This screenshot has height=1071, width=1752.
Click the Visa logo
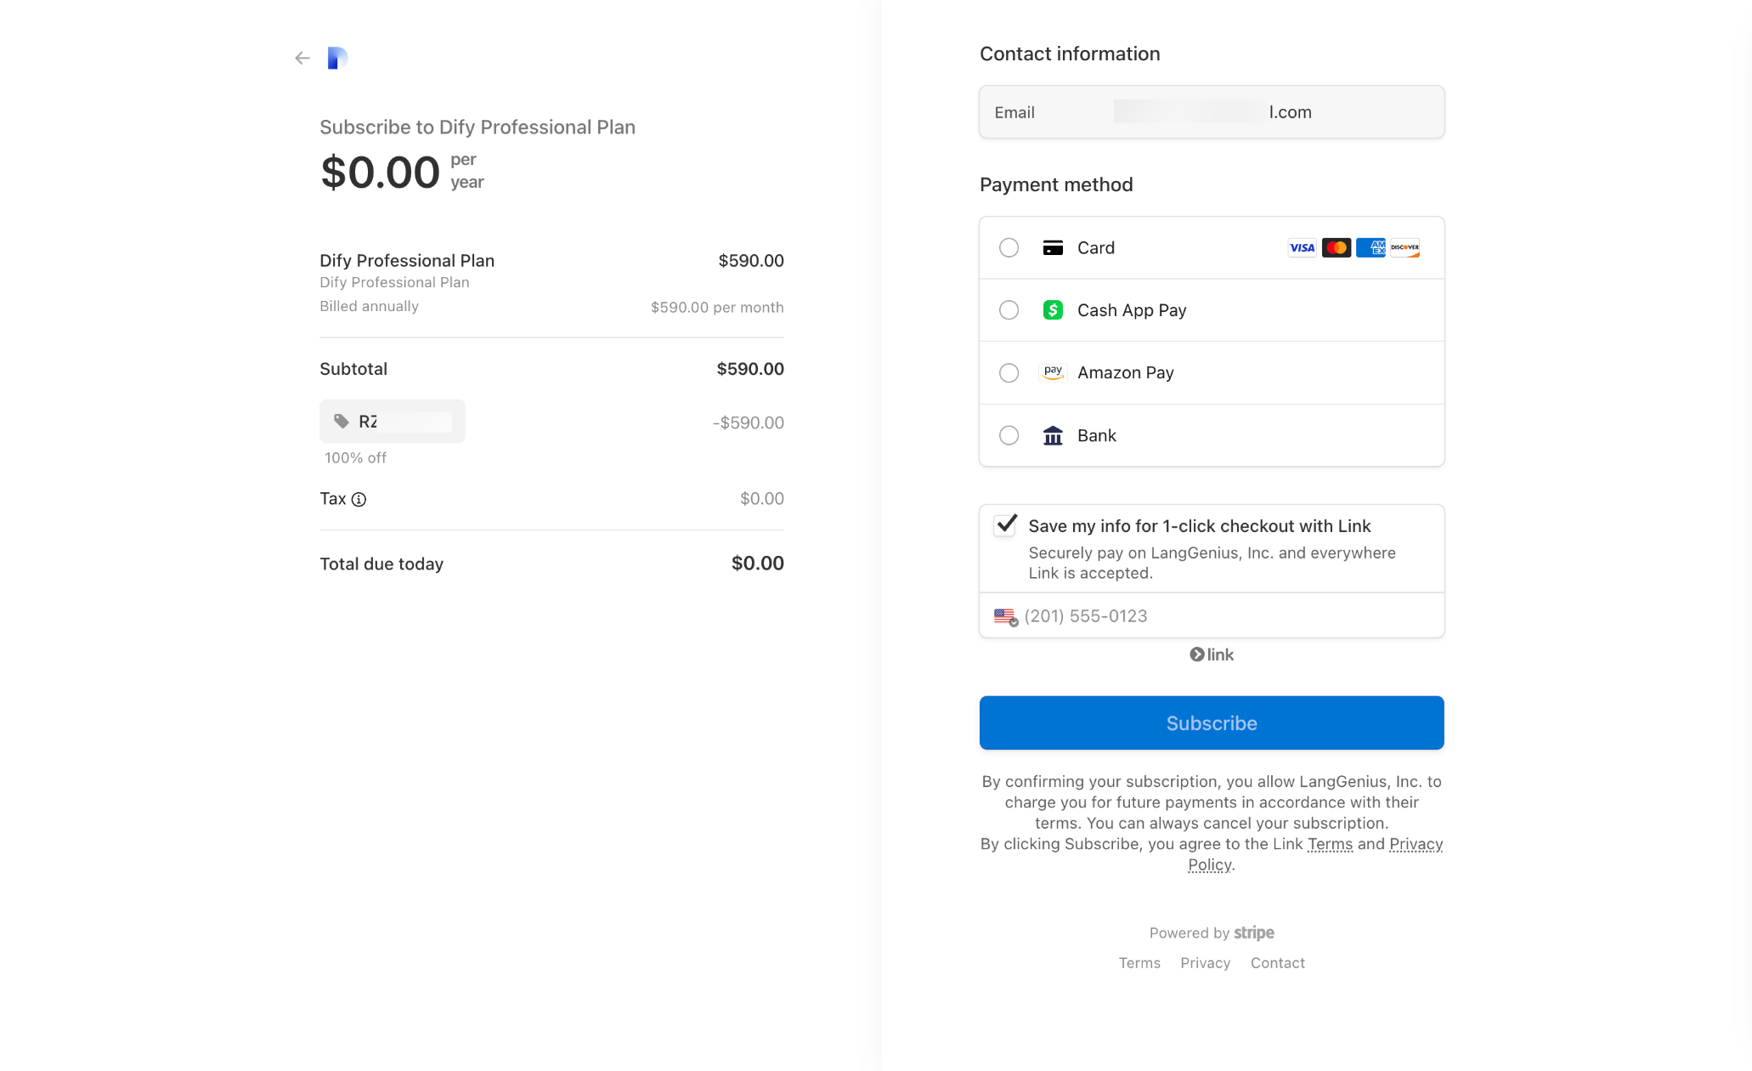tap(1302, 248)
